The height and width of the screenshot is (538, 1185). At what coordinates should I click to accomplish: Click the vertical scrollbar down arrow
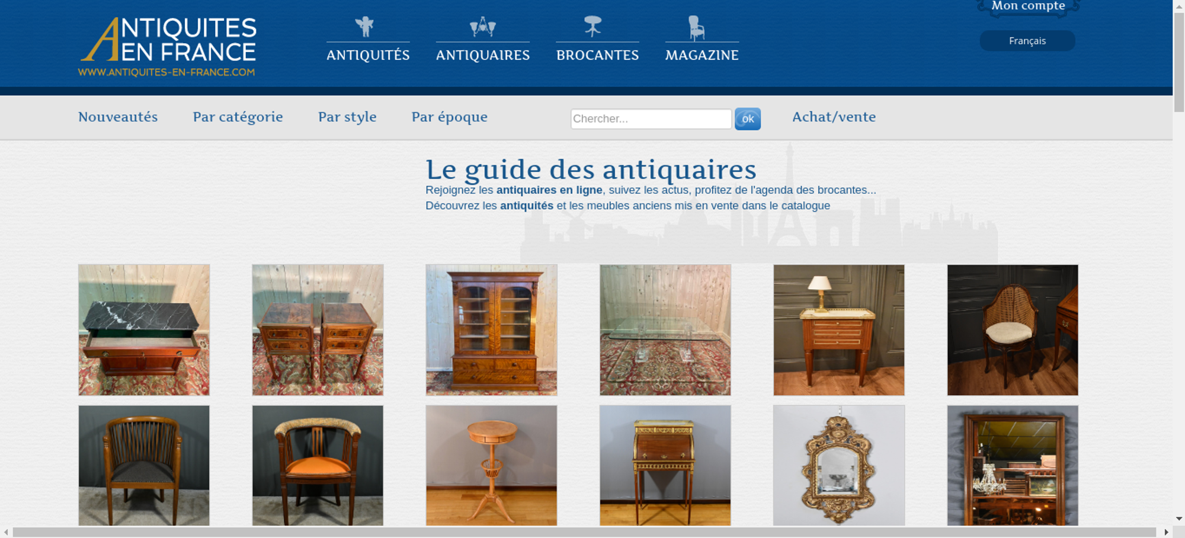[1179, 519]
